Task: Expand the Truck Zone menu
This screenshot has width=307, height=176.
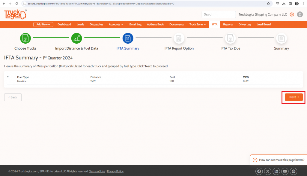Action: point(198,25)
